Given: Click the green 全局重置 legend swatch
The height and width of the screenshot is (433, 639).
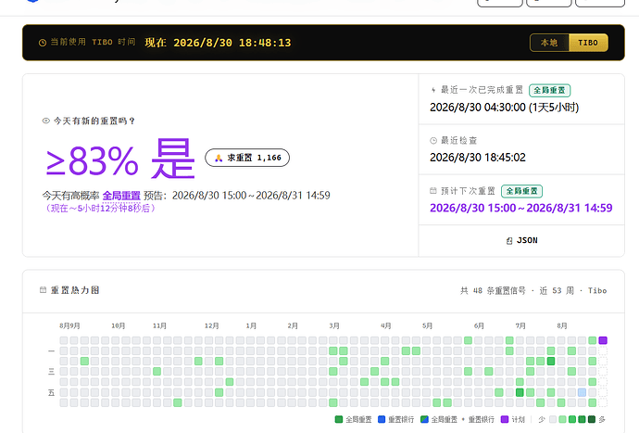Looking at the screenshot, I should pyautogui.click(x=339, y=419).
